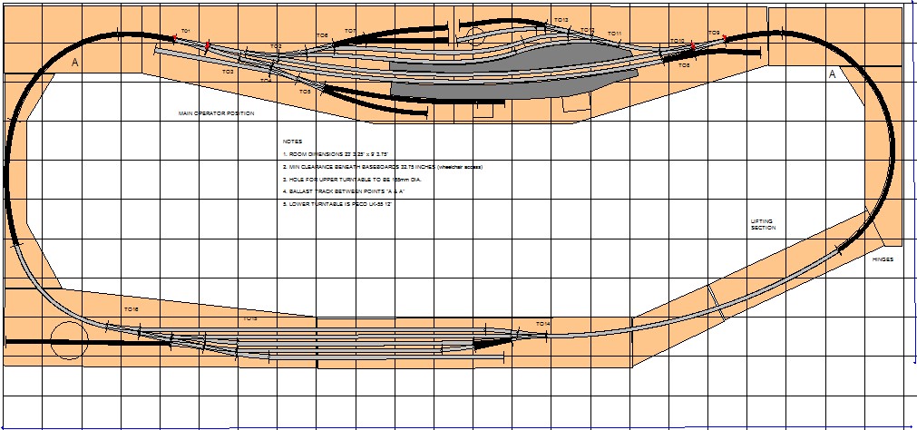Click the left 'A' ballast marker
917x430 pixels.
coord(74,63)
